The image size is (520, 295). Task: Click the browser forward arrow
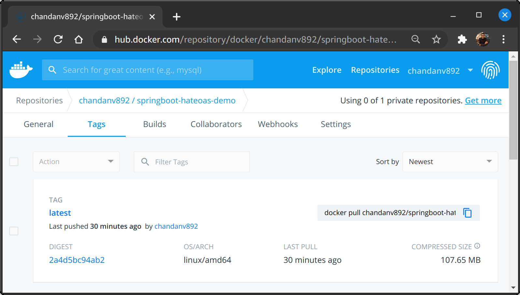coord(37,39)
